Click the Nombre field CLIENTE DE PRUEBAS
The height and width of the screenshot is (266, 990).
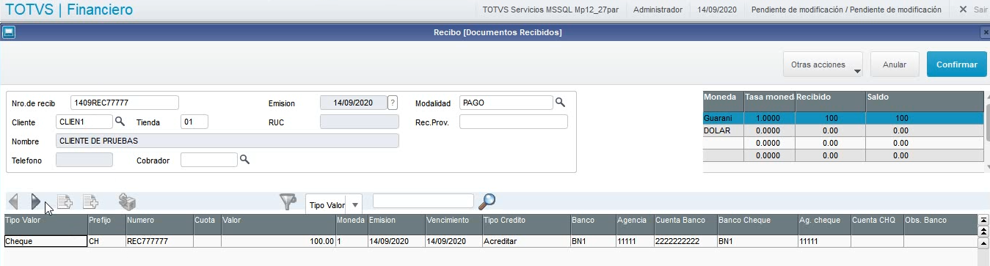(228, 140)
